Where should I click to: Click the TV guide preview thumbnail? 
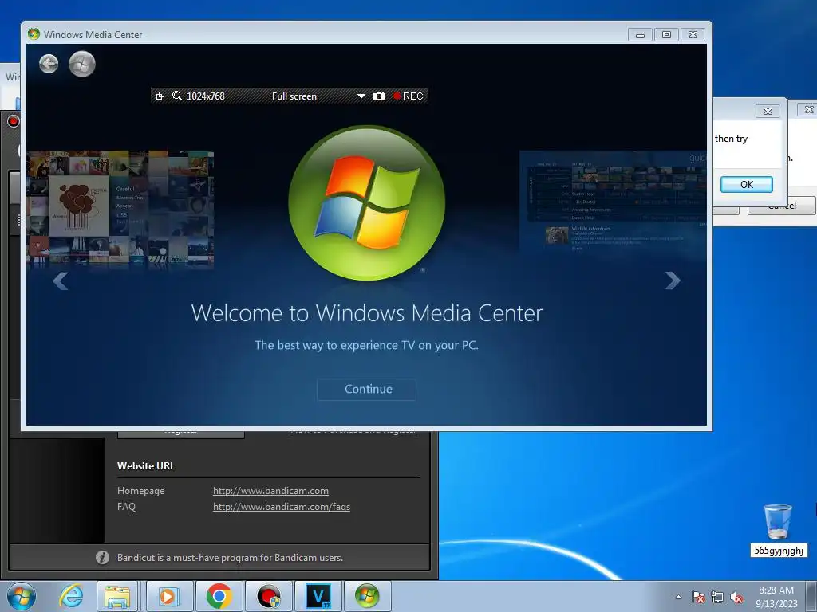point(614,201)
